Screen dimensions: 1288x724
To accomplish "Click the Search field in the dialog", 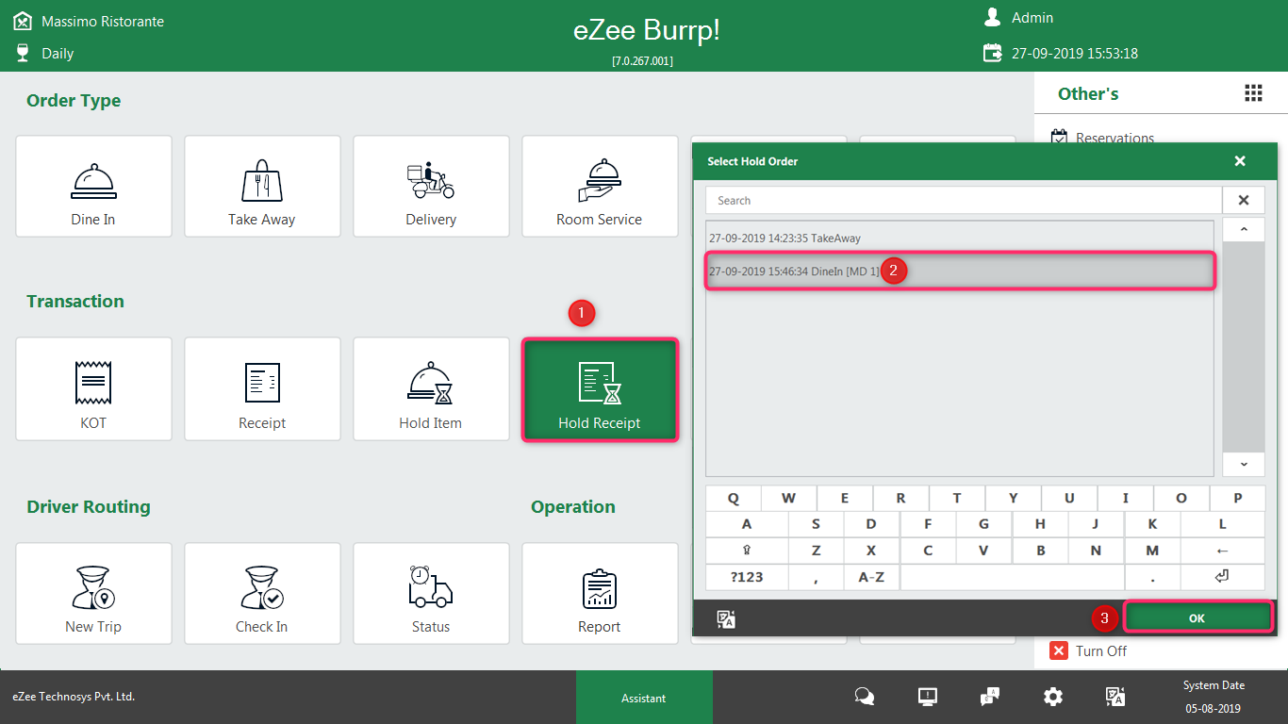I will click(x=964, y=200).
